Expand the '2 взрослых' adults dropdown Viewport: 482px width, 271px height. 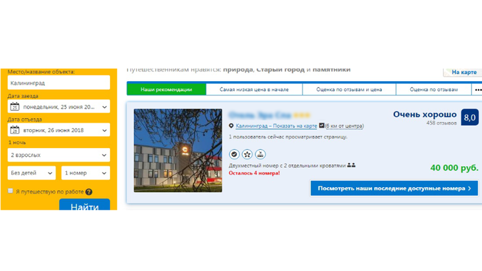click(x=59, y=155)
